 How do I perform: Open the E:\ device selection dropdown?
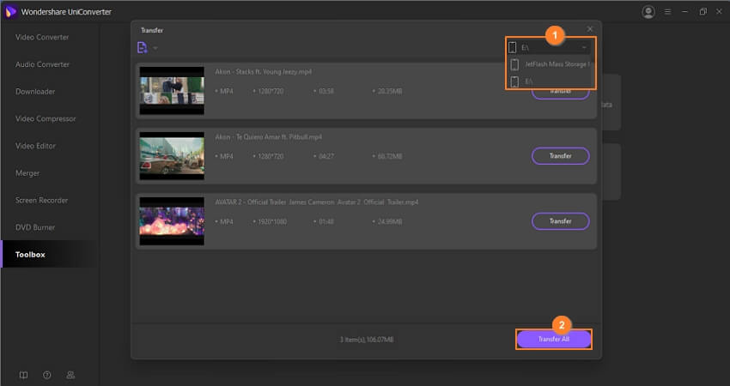point(549,47)
